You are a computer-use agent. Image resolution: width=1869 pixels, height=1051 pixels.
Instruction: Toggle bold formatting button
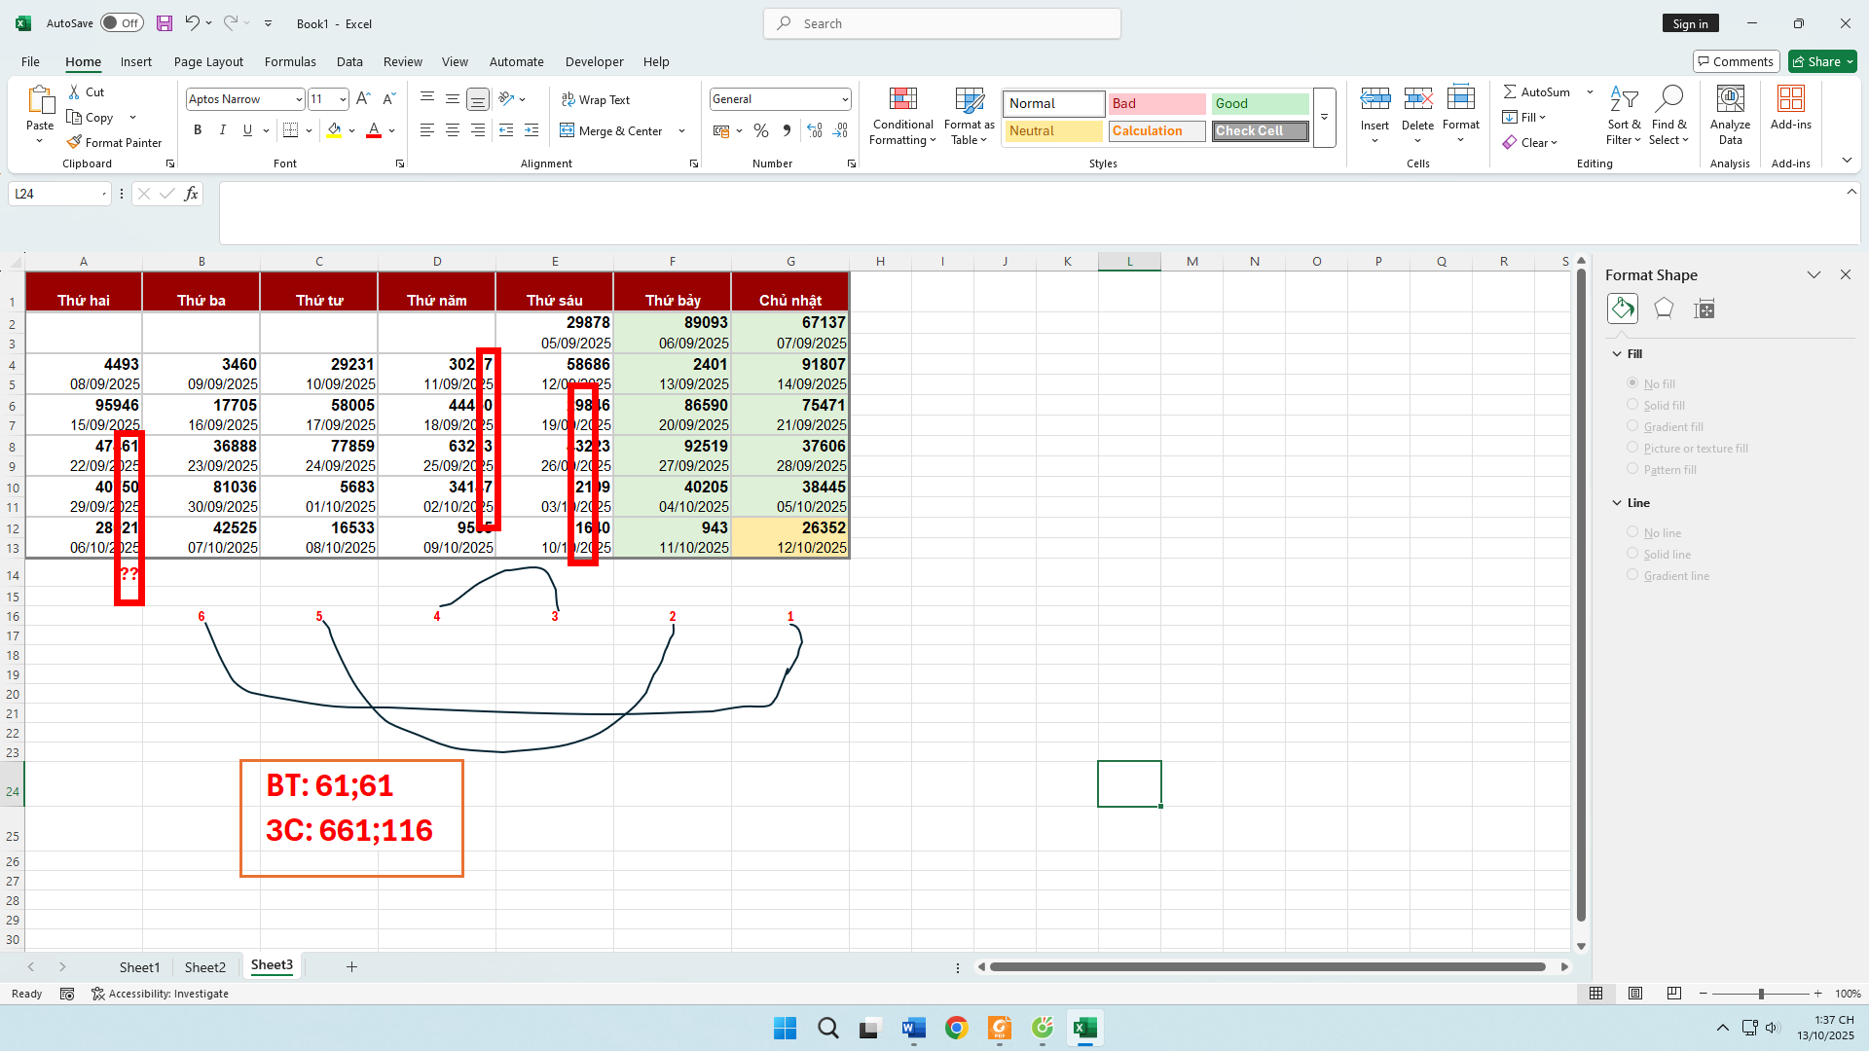coord(198,130)
